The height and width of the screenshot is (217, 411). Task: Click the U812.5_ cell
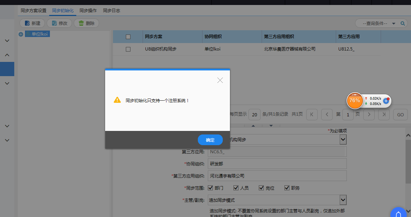346,49
